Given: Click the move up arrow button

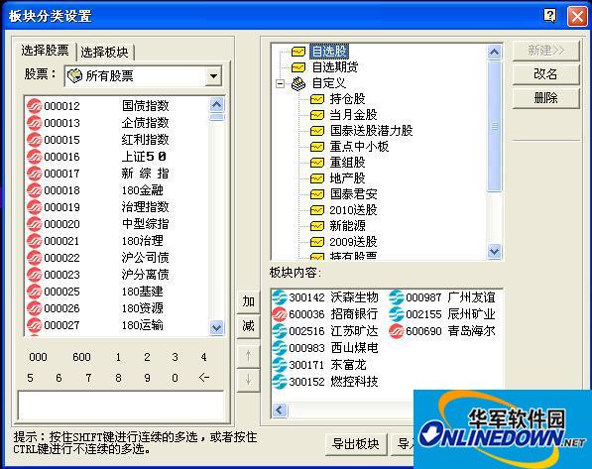Looking at the screenshot, I should (248, 356).
